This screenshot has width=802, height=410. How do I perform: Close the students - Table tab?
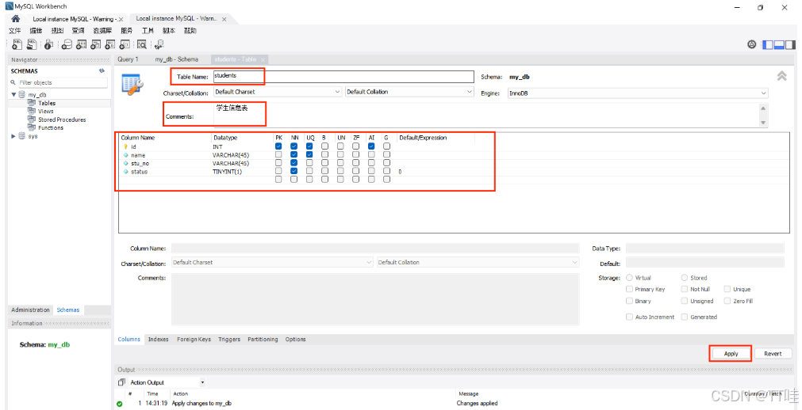[263, 59]
